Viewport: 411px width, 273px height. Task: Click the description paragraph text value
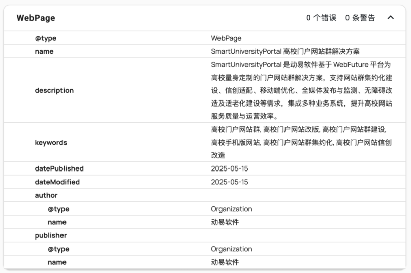point(301,90)
